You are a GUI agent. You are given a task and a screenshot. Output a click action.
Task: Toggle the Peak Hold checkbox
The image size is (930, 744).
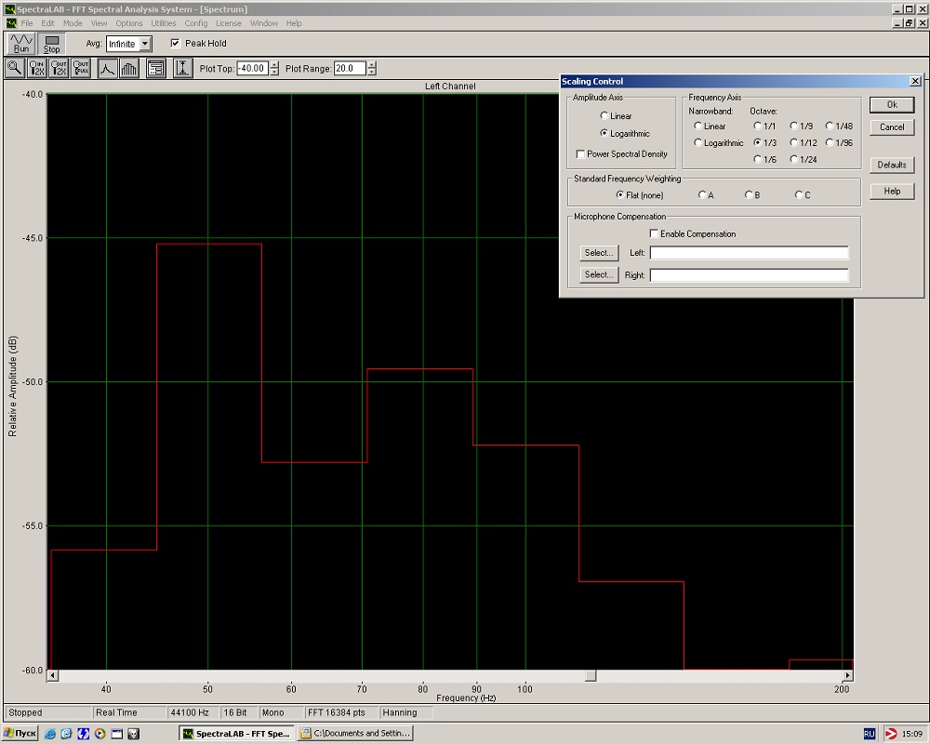coord(175,44)
